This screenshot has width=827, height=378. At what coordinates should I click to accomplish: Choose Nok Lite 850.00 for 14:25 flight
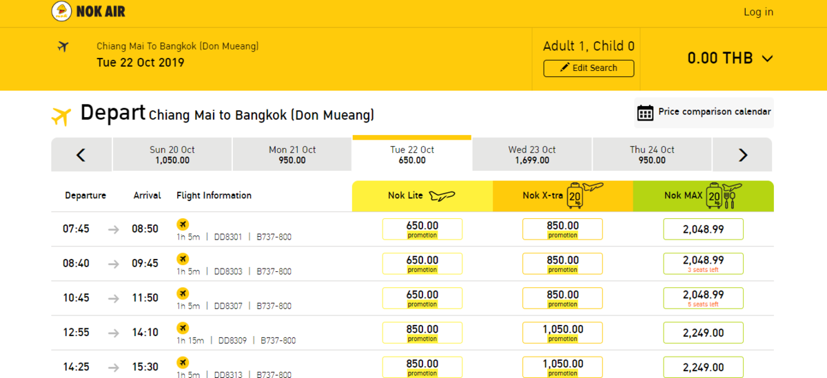click(x=422, y=367)
